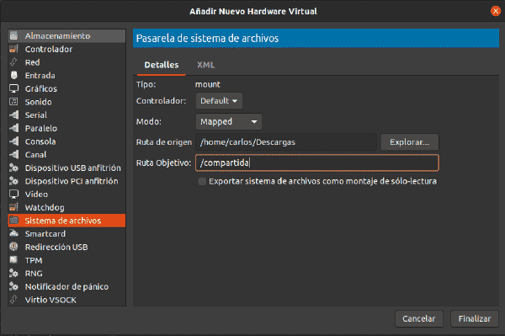This screenshot has height=336, width=505.
Task: Open the Gráficos monitor icon
Action: point(13,88)
